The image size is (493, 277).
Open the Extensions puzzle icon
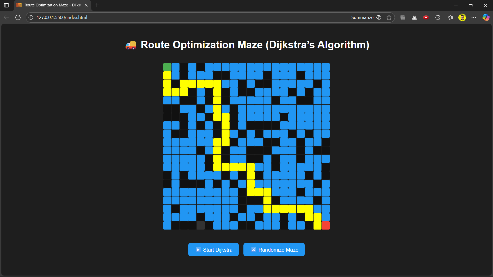pyautogui.click(x=438, y=17)
